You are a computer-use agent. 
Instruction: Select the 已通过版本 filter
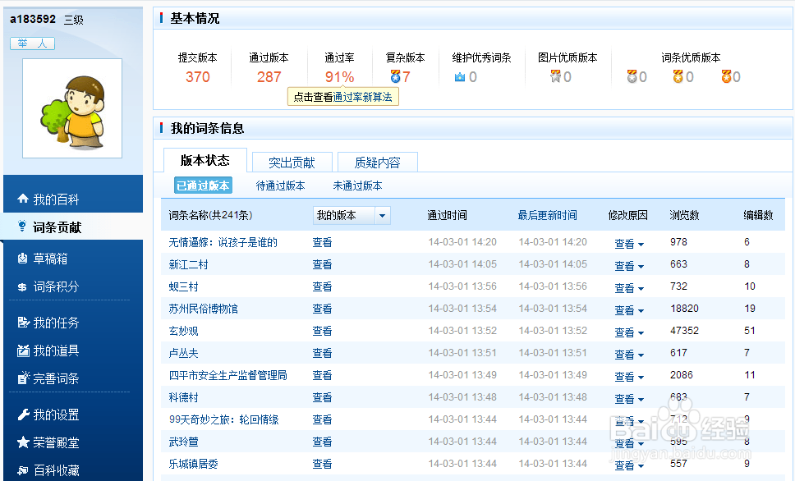point(203,186)
